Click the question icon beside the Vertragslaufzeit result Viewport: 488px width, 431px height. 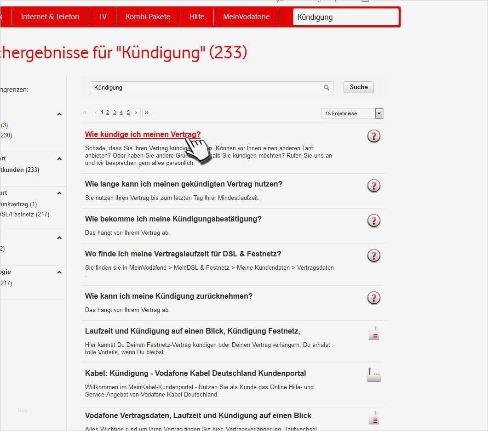(x=374, y=255)
